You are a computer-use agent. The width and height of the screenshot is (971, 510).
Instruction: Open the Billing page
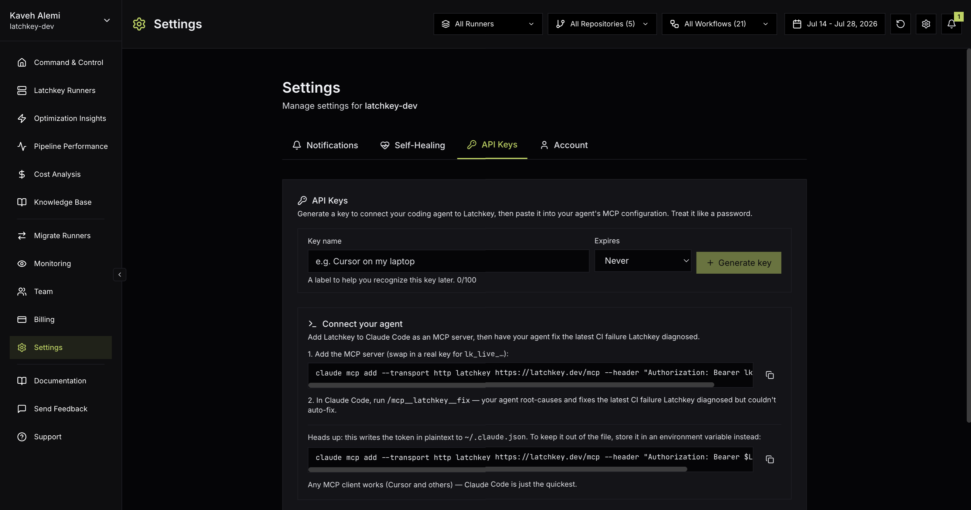click(x=60, y=319)
